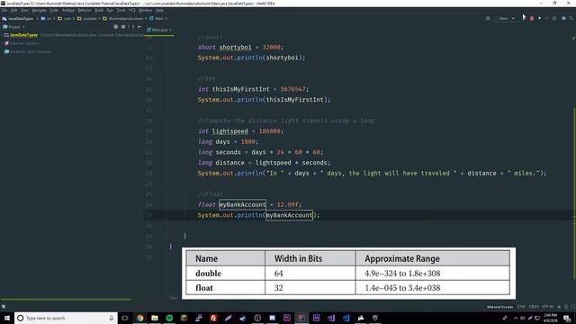This screenshot has height=324, width=576.
Task: Click the Task View icon
Action: tap(125, 318)
